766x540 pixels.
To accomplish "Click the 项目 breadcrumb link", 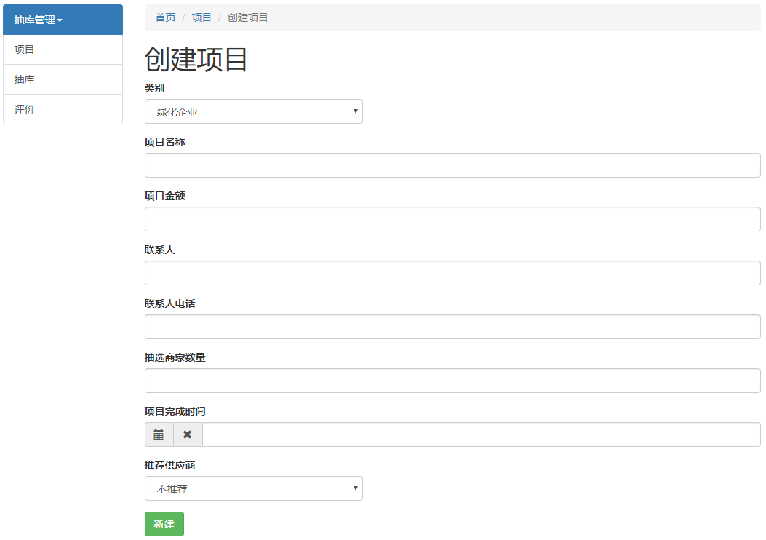I will (x=202, y=17).
